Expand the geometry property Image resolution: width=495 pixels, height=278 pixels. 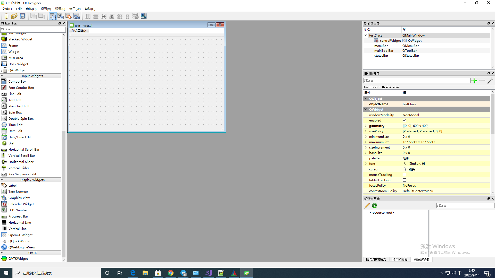366,126
